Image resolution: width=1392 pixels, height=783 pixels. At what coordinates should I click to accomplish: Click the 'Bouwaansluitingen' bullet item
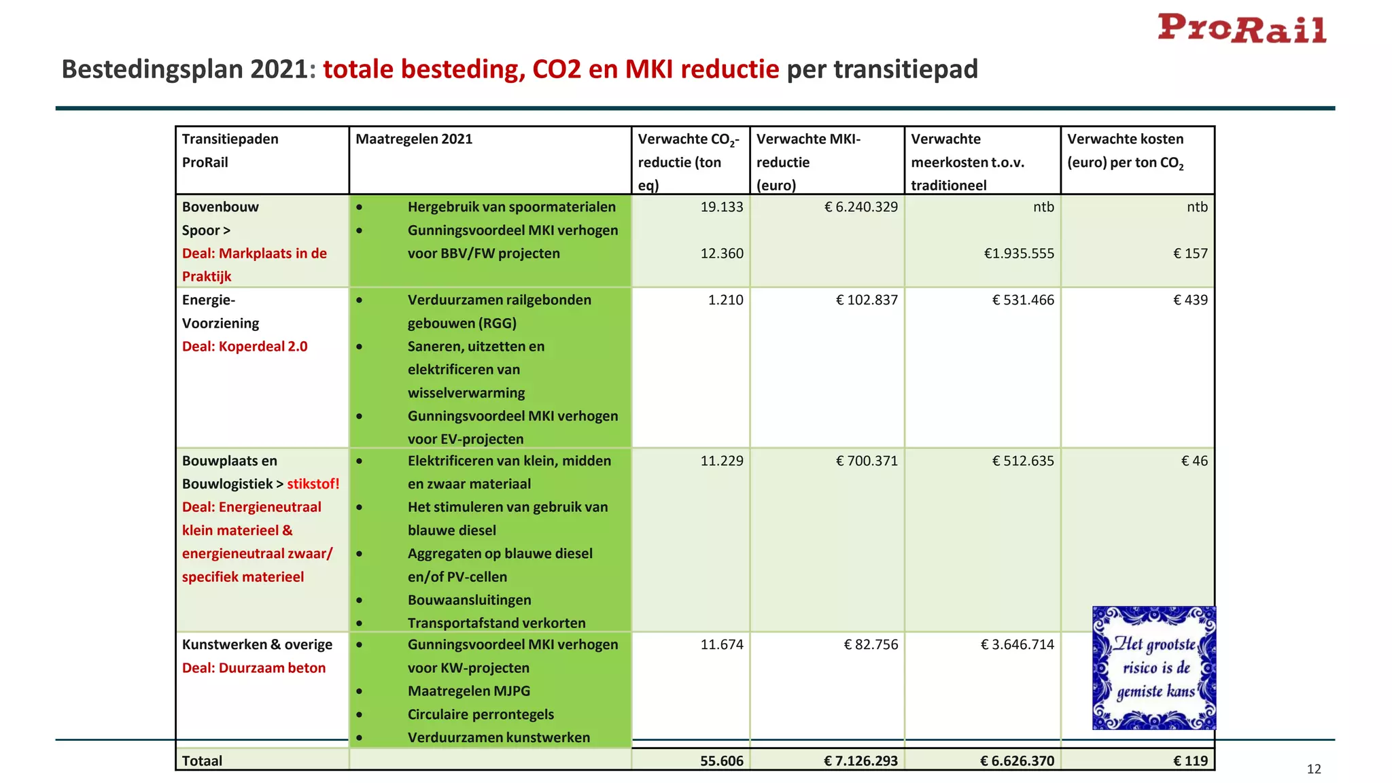(469, 600)
